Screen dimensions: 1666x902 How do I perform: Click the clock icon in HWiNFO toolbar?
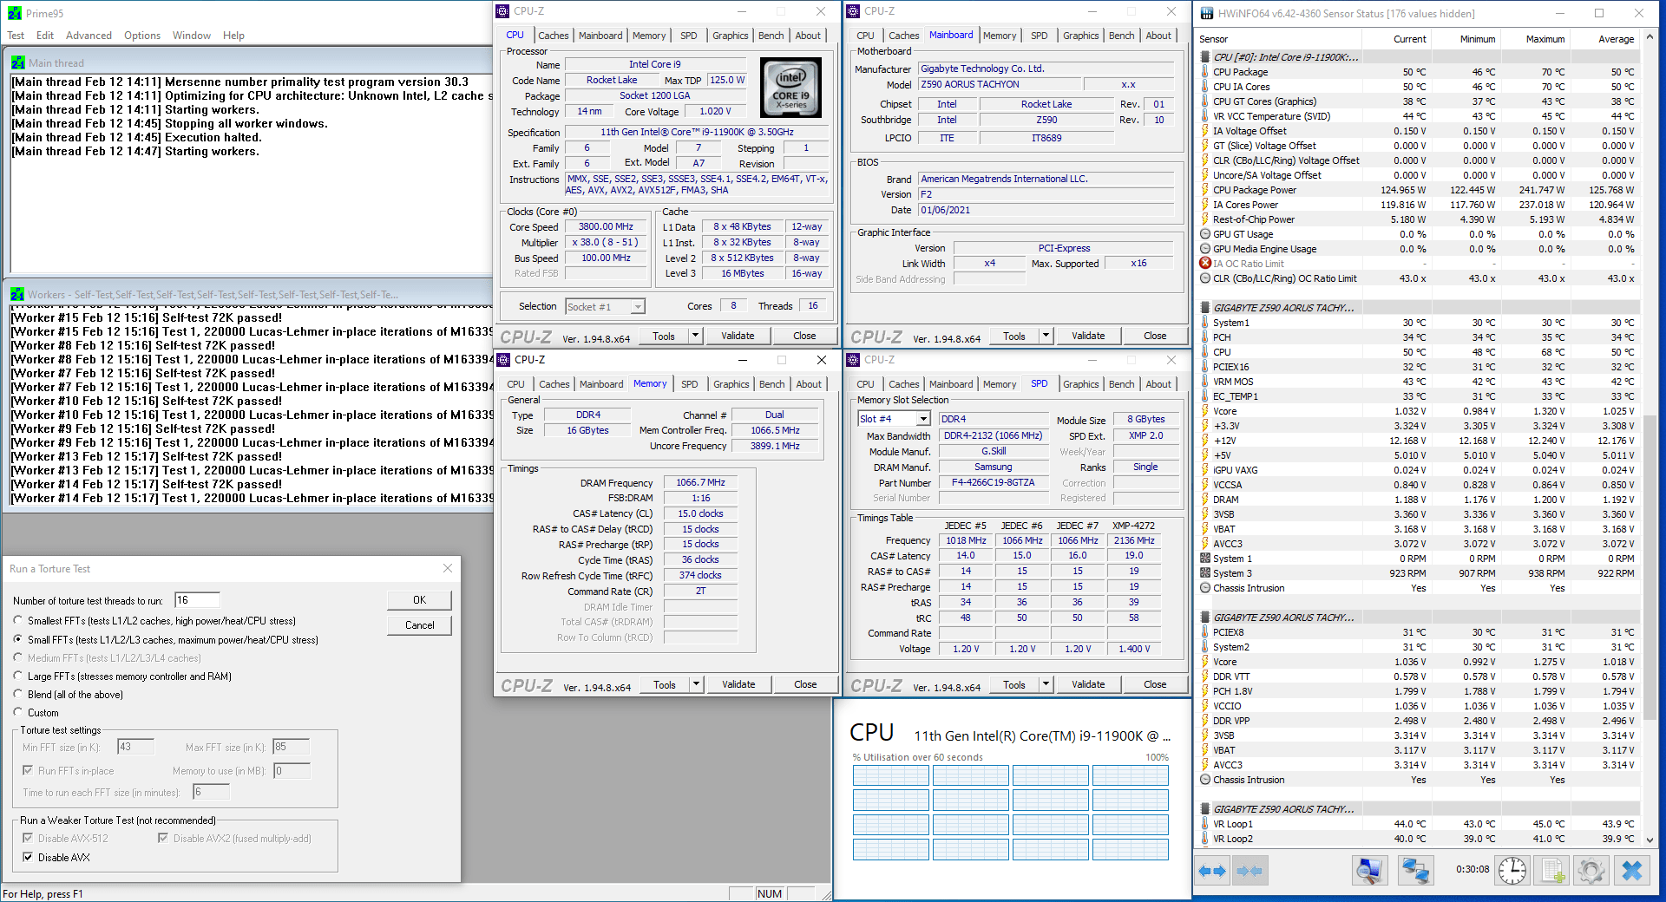click(x=1511, y=871)
